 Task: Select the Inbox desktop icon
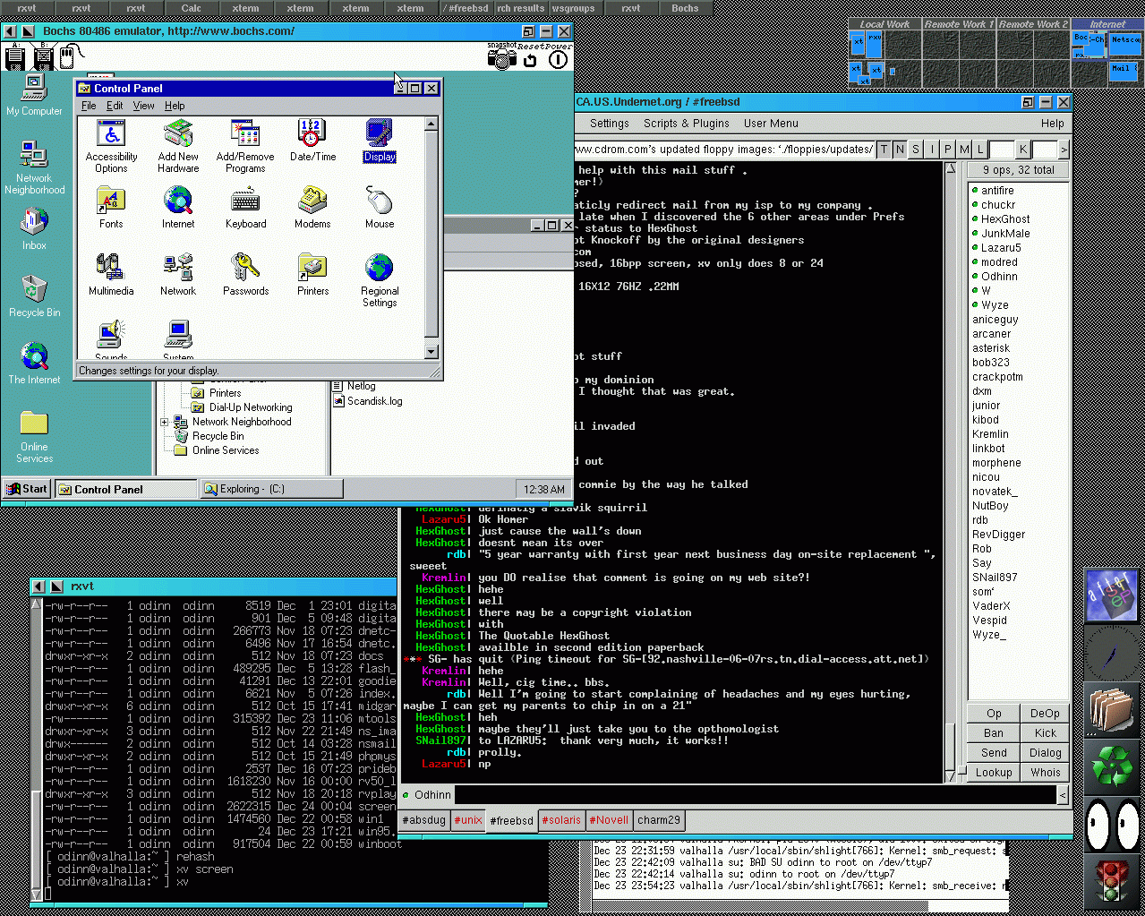[34, 229]
